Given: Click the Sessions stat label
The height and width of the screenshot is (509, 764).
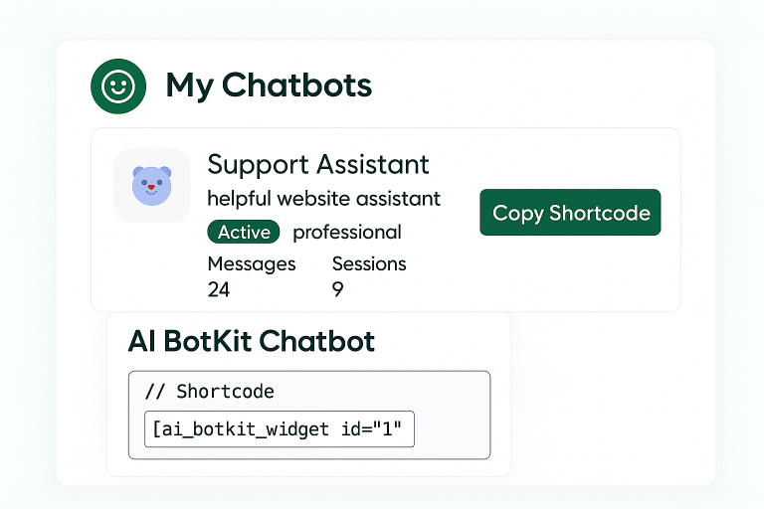Looking at the screenshot, I should click(369, 263).
